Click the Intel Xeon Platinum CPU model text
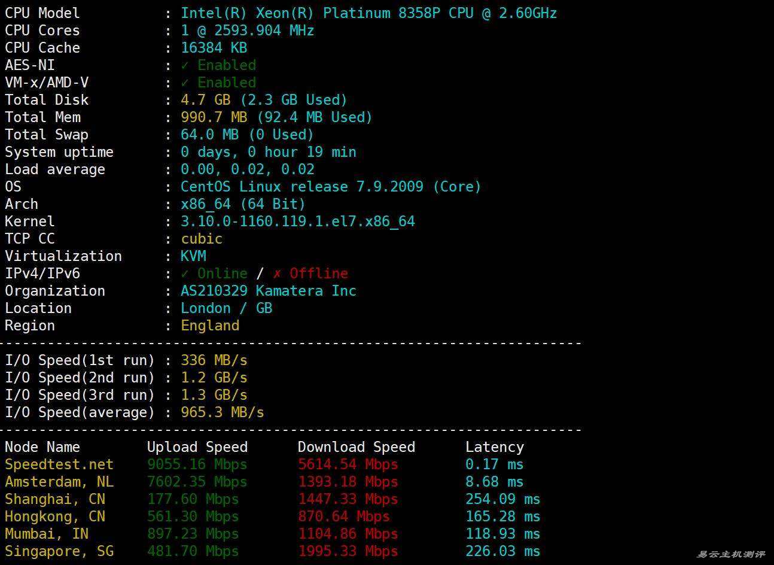This screenshot has width=774, height=565. tap(368, 13)
